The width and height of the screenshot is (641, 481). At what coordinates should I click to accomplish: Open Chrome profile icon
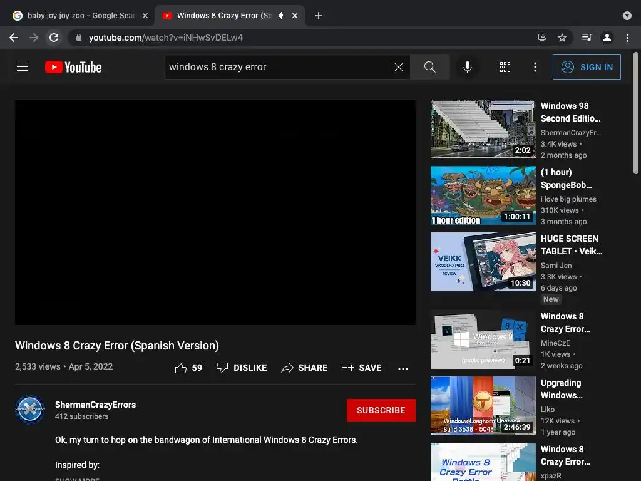click(x=607, y=38)
